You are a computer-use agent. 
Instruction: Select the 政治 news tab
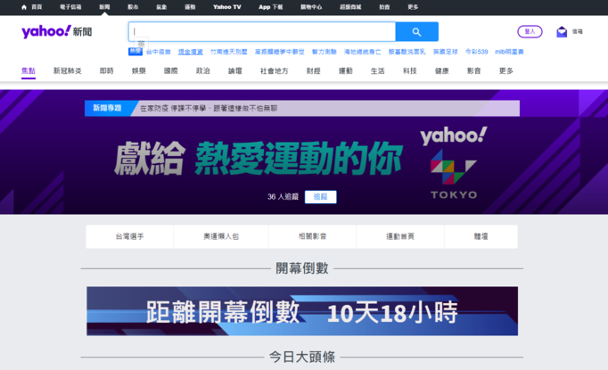click(203, 71)
